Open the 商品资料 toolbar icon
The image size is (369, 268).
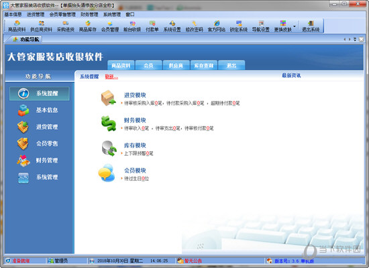click(x=17, y=26)
